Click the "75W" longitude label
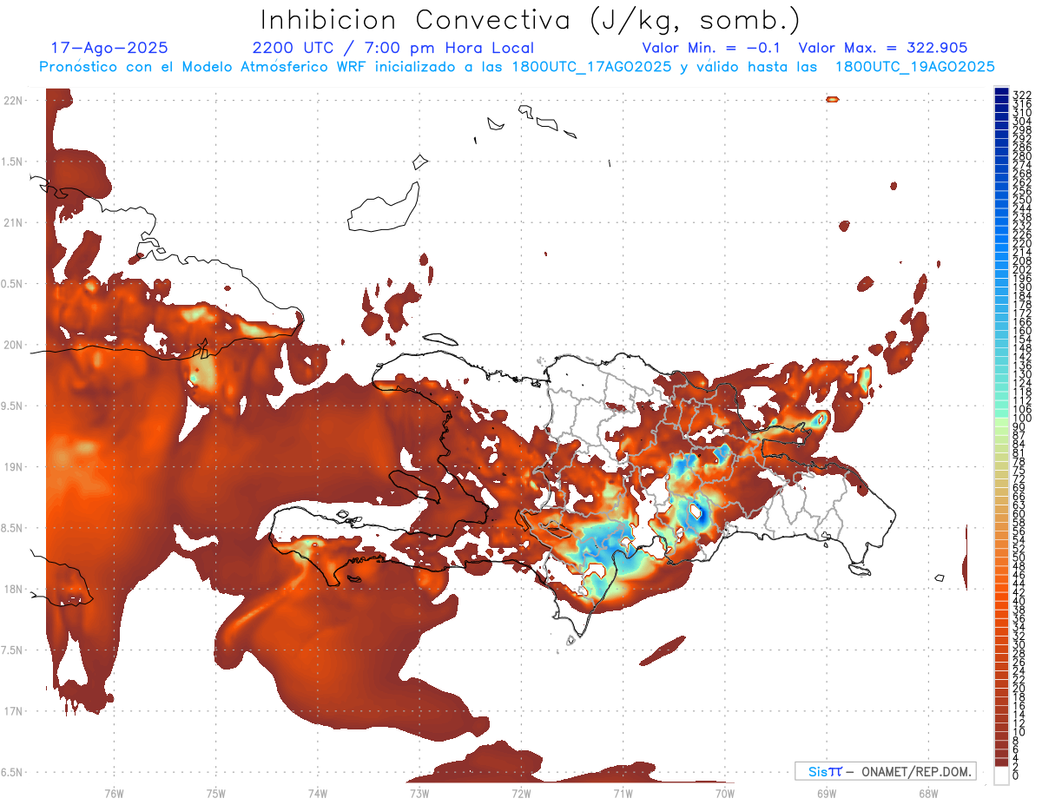 click(x=215, y=793)
